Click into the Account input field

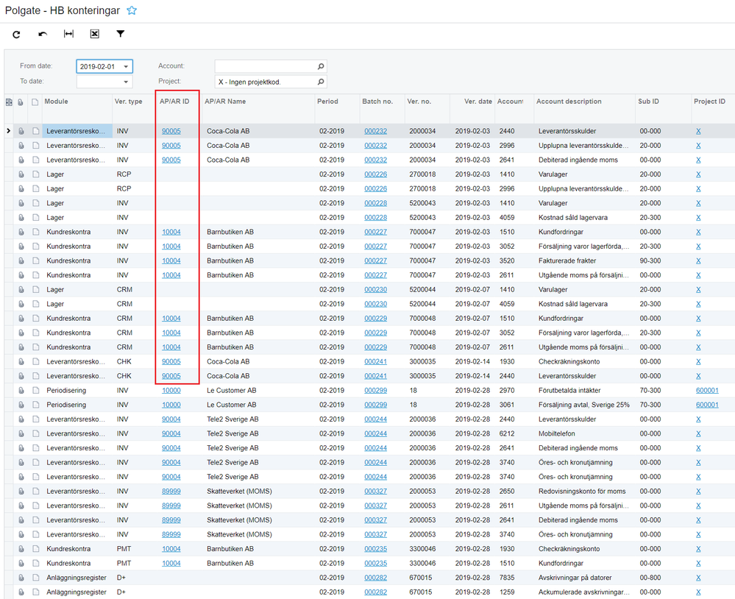tap(265, 67)
